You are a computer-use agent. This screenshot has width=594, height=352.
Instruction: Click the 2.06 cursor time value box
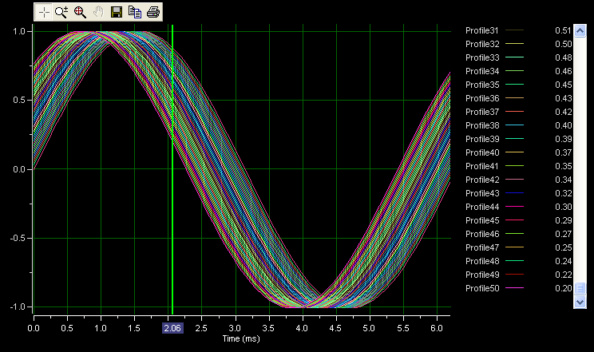coord(172,328)
